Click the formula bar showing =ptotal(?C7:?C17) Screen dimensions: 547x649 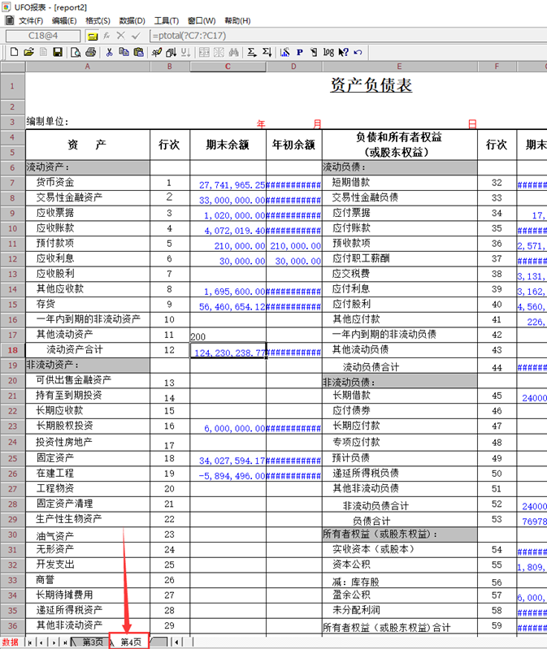347,36
